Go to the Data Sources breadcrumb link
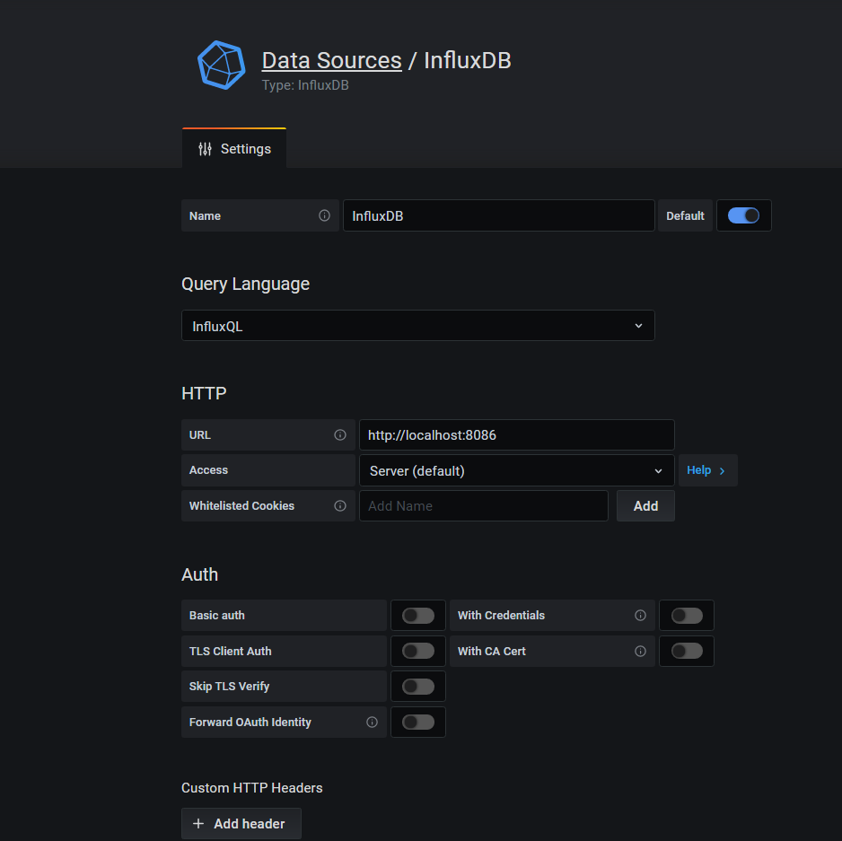The width and height of the screenshot is (842, 841). click(331, 61)
